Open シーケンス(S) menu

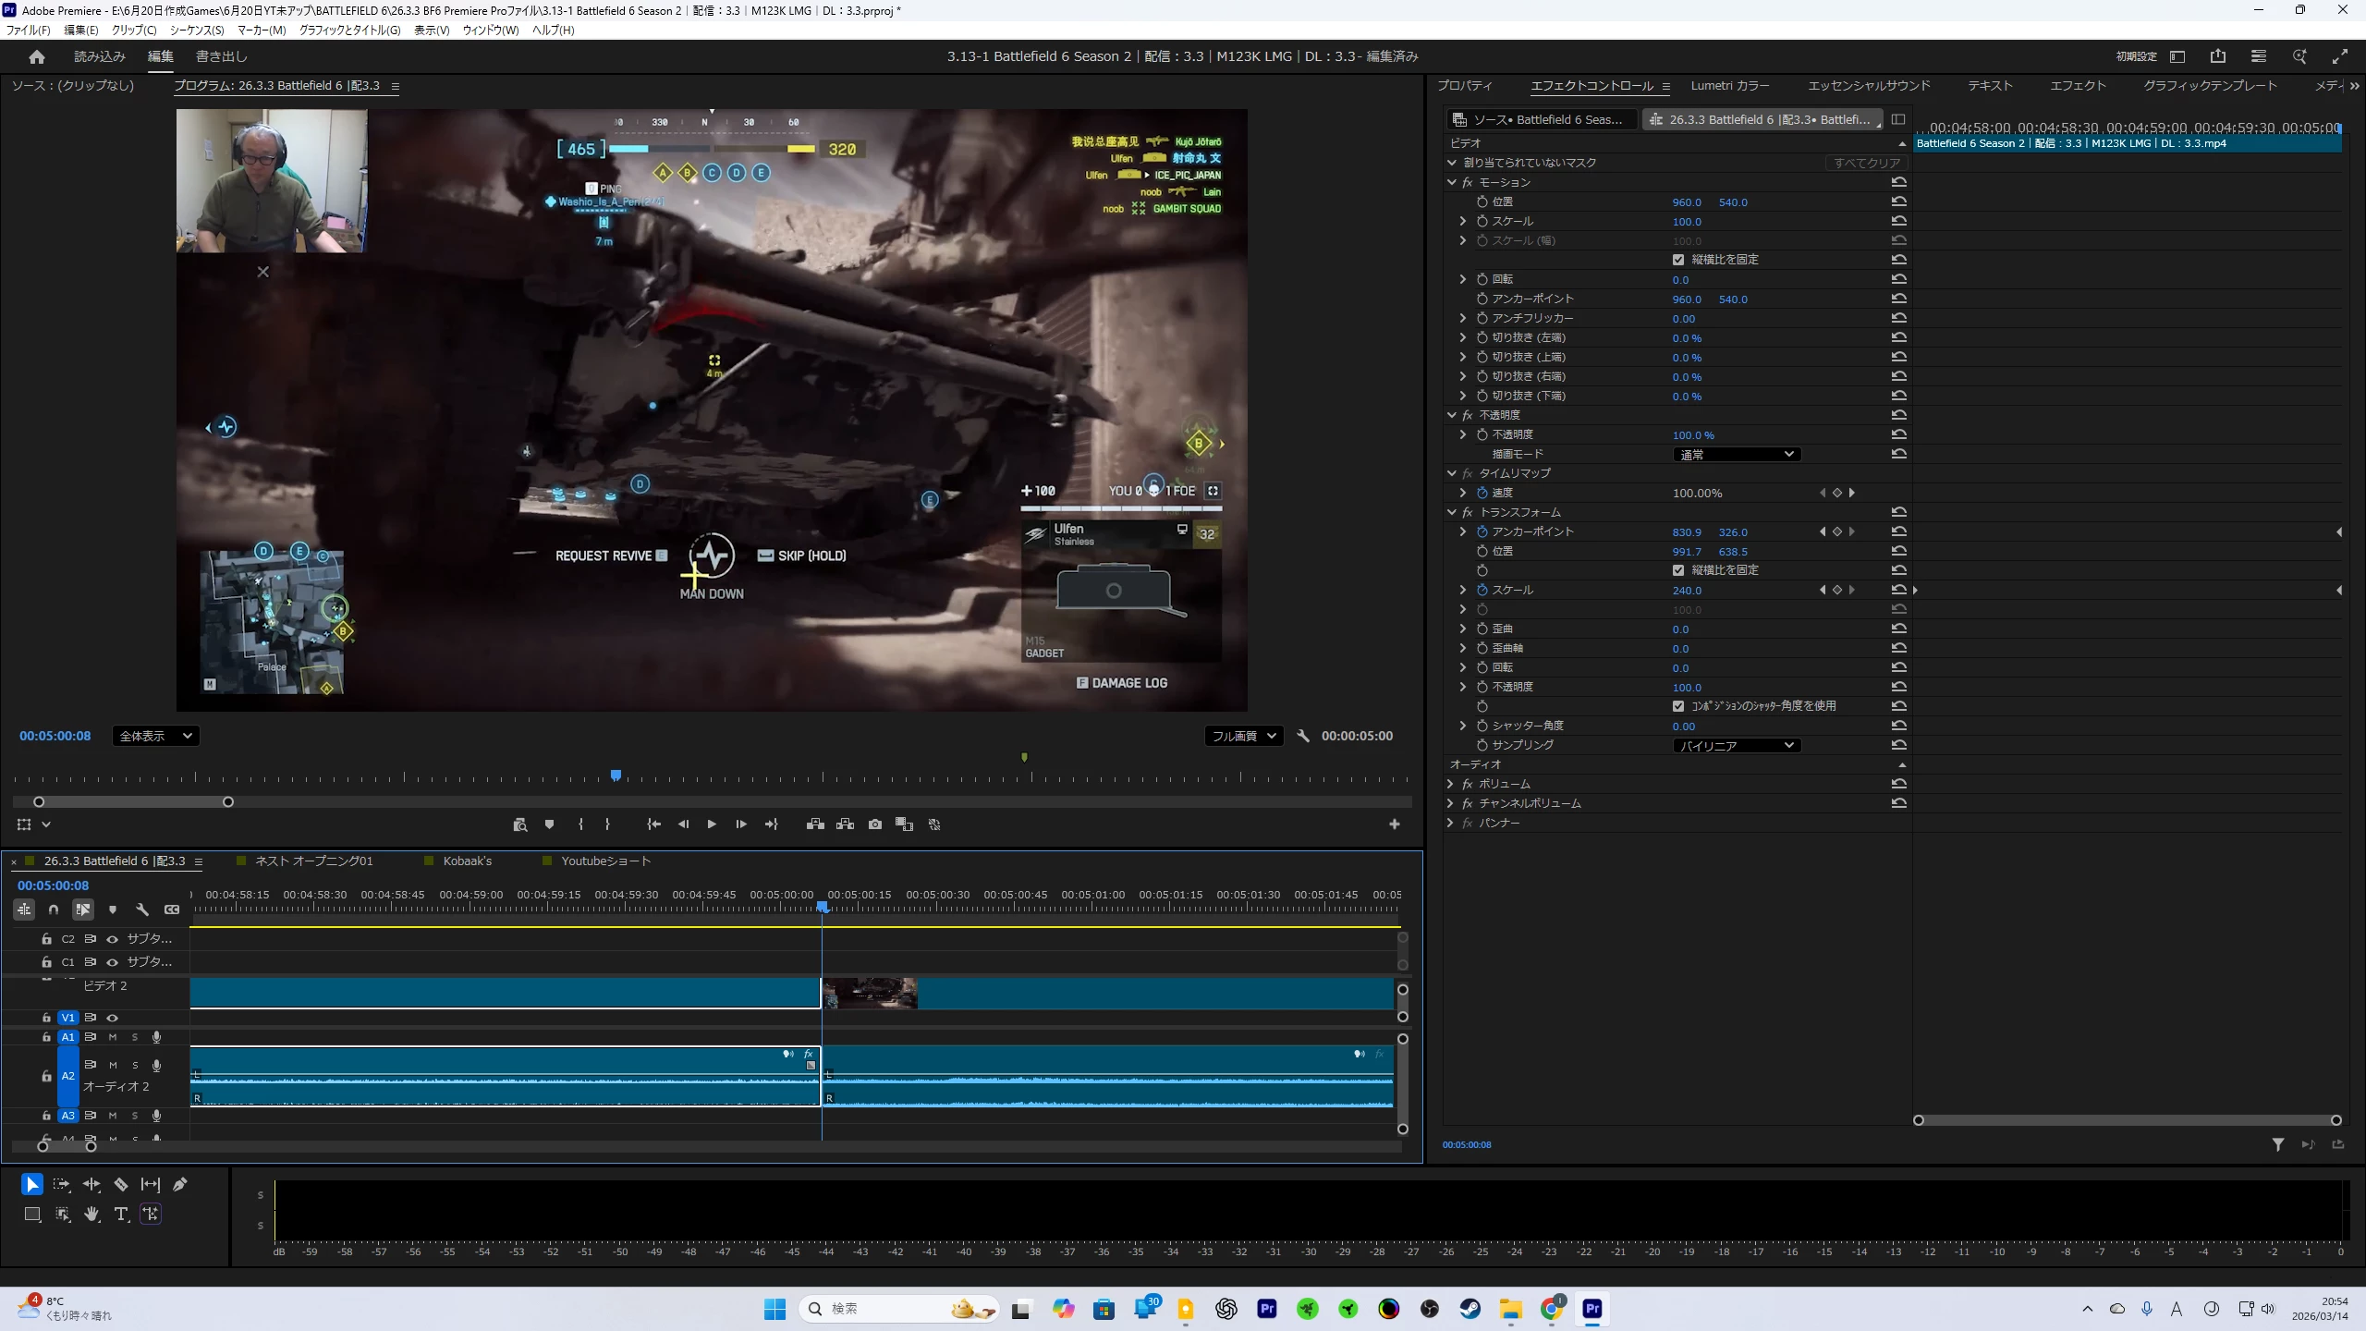196,30
